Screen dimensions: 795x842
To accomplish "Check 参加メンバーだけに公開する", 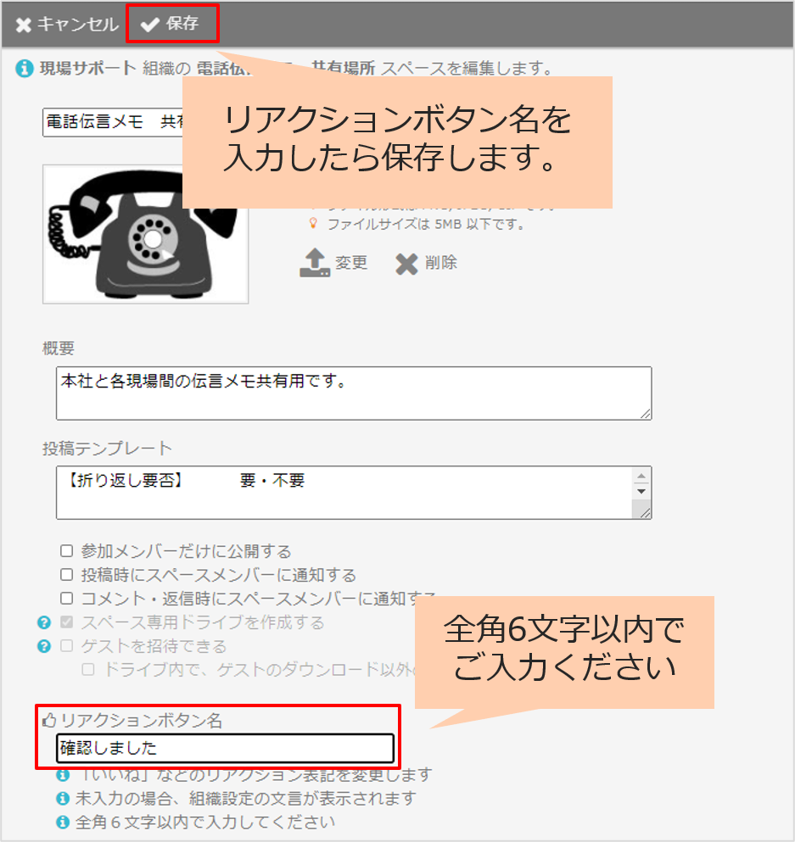I will coord(67,551).
